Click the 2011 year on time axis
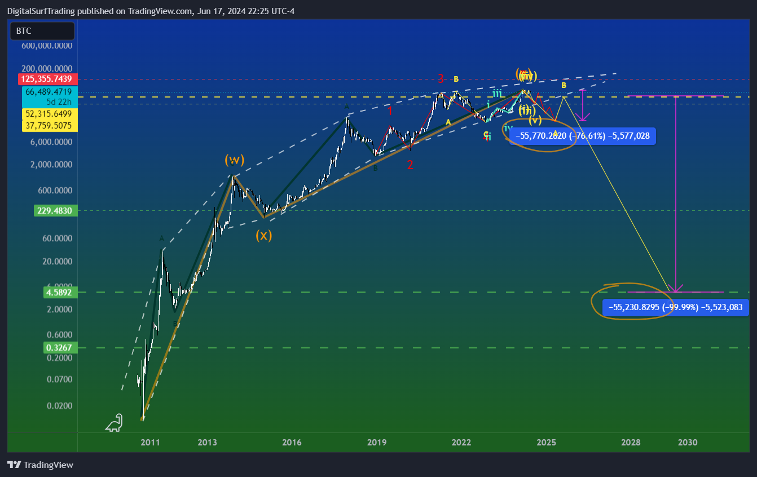Viewport: 757px width, 477px height. click(x=150, y=443)
